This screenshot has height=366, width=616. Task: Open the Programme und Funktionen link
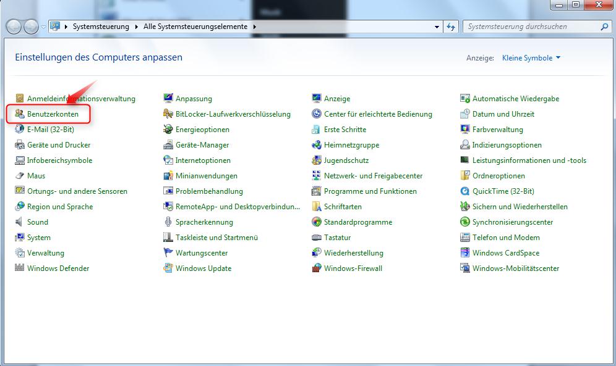click(x=370, y=191)
